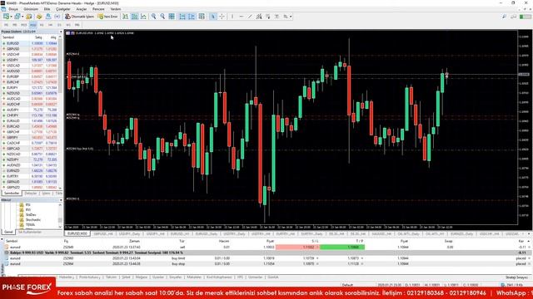Select the text label tool

point(276,17)
